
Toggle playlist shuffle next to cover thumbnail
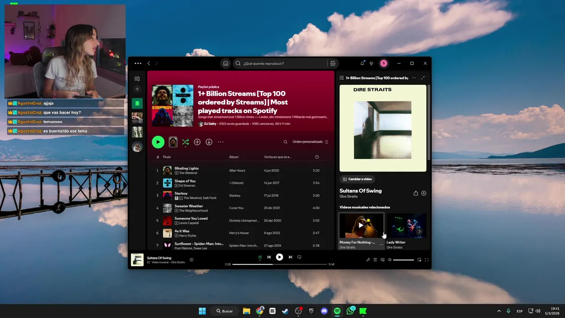tap(185, 142)
